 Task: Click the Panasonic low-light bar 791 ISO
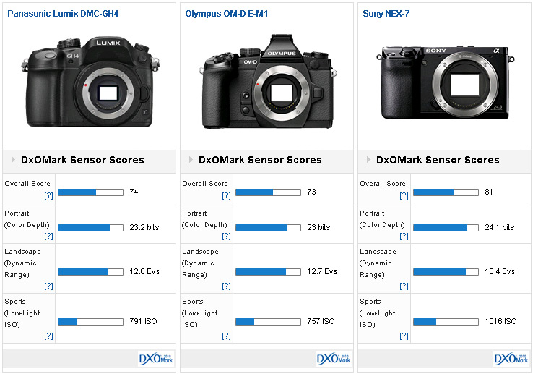click(90, 322)
